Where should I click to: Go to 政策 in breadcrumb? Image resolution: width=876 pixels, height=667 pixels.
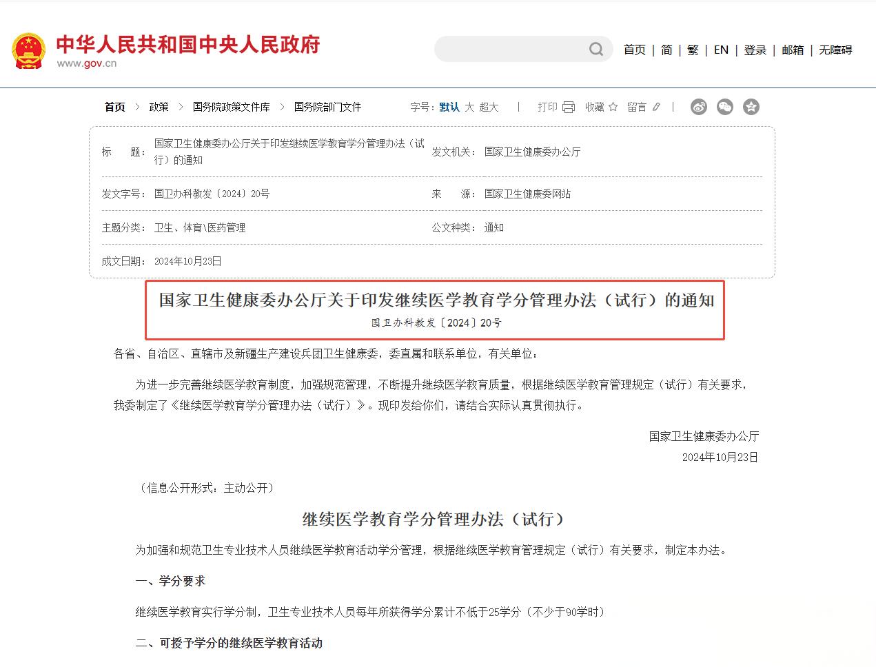point(159,107)
